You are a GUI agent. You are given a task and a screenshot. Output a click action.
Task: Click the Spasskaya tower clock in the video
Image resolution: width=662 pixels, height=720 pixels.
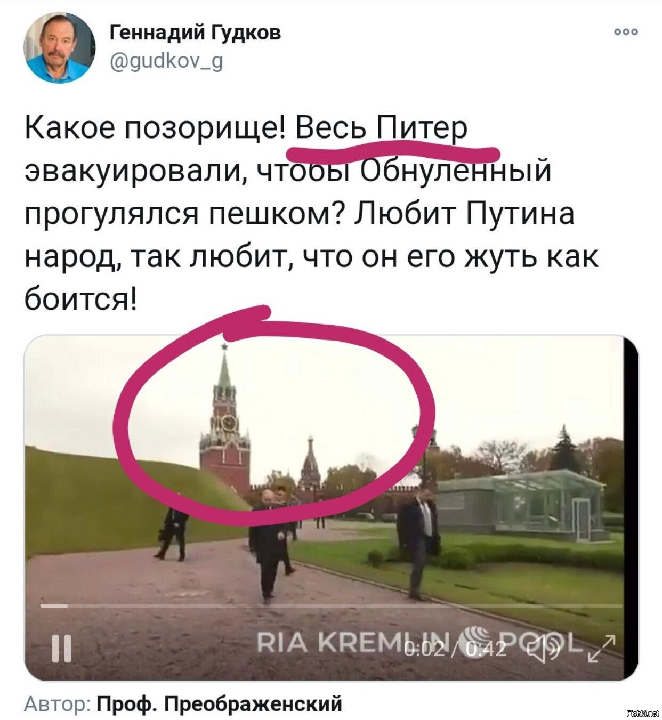229,423
